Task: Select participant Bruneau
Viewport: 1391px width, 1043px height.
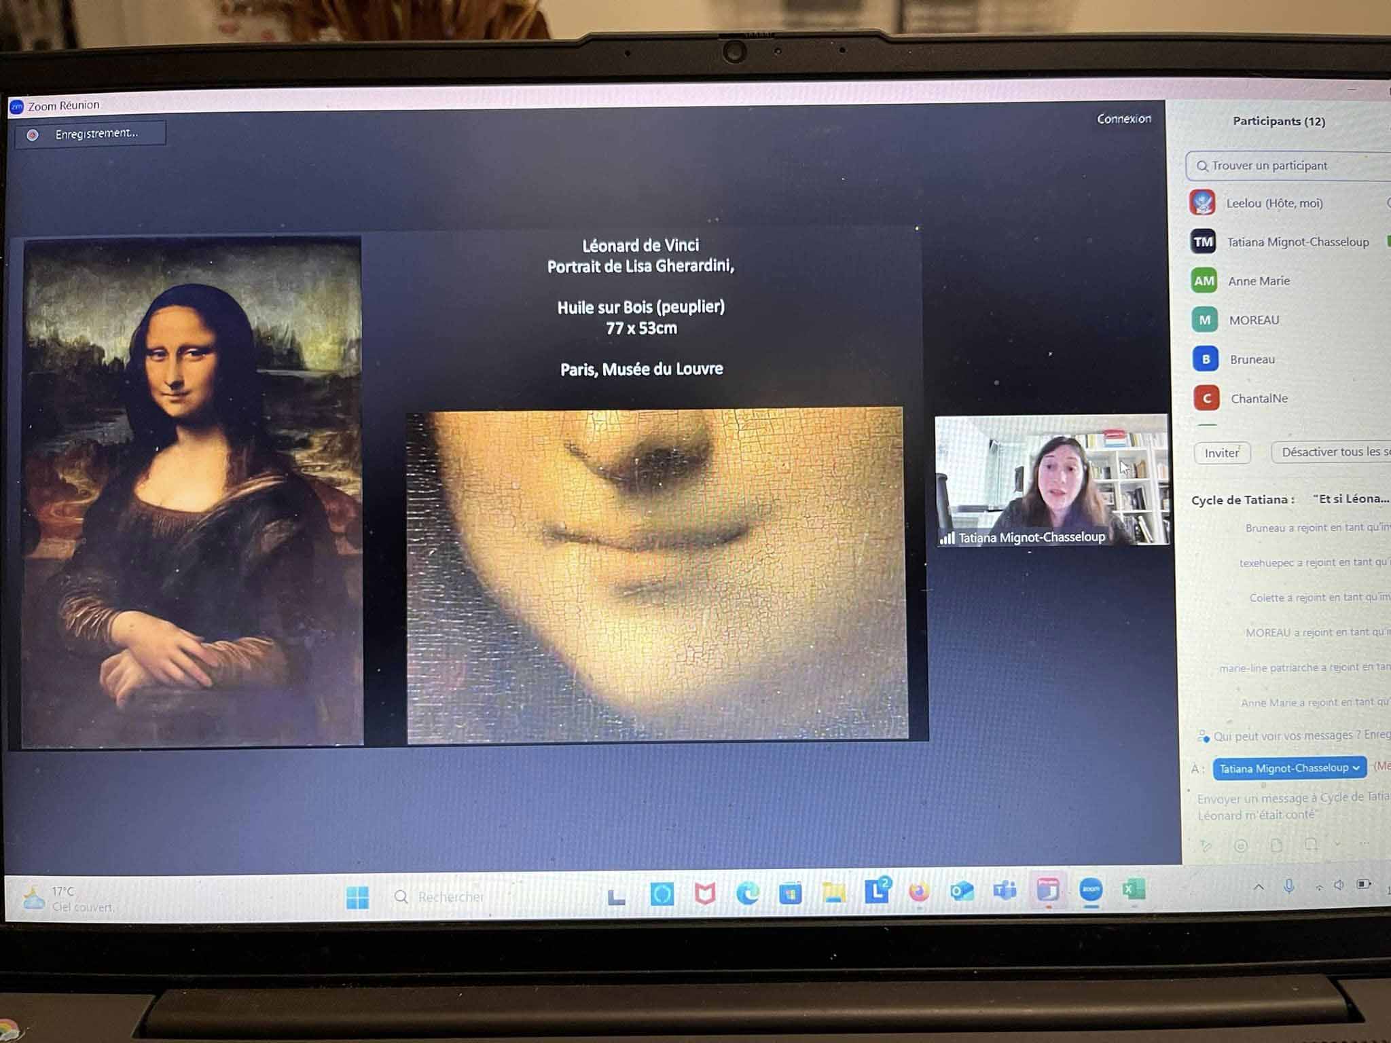Action: [1252, 359]
